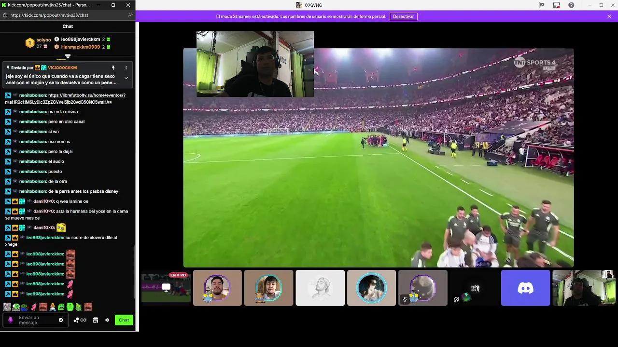Select the EN VIVO live stream tile
Viewport: 618px width, 347px height.
pyautogui.click(x=166, y=288)
